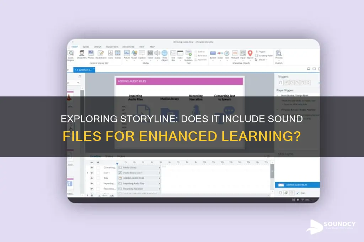
Task: Lock the Title timeline row
Action: [x=98, y=178]
